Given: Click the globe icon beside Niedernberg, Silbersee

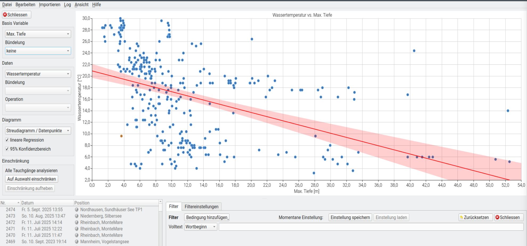Looking at the screenshot, I should (77, 216).
